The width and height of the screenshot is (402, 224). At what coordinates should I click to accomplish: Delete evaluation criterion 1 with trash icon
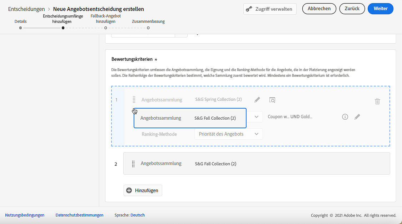[x=377, y=101]
